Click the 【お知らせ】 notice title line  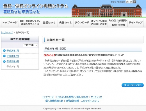[x=84, y=55]
